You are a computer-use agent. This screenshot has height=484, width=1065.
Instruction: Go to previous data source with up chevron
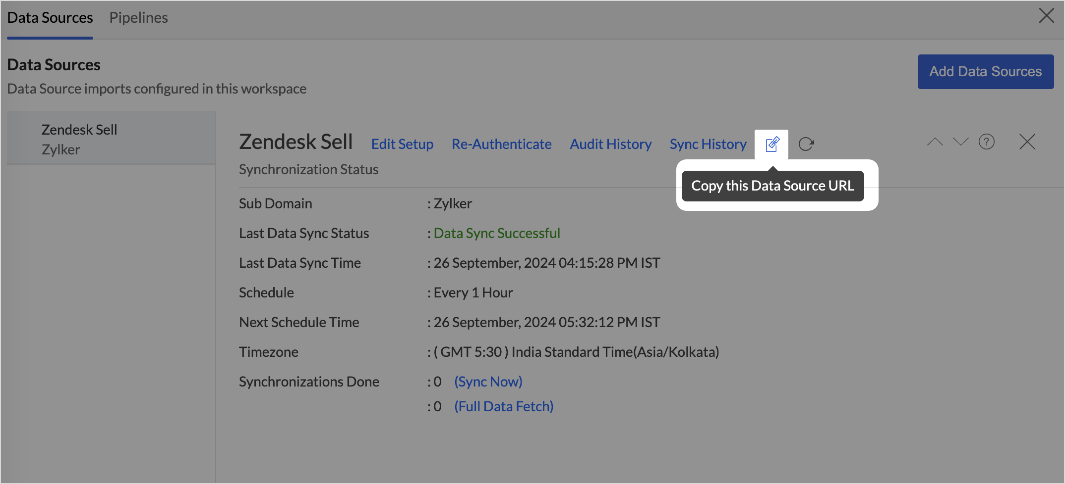pyautogui.click(x=935, y=142)
